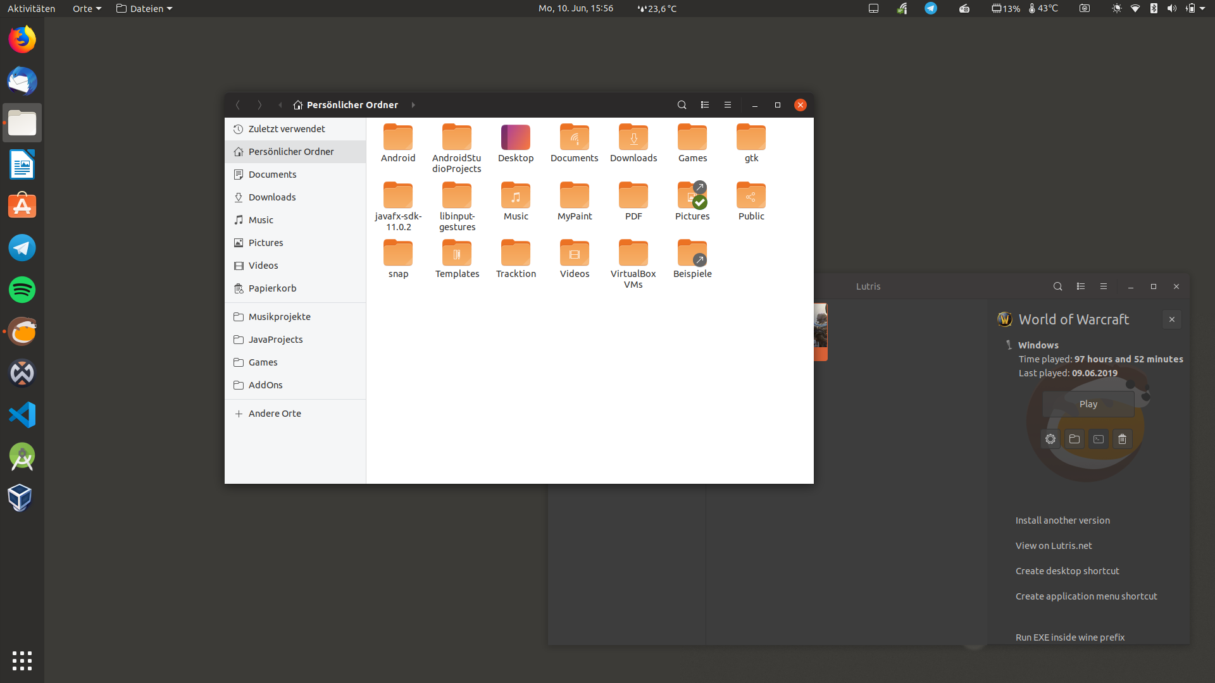The width and height of the screenshot is (1215, 683).
Task: Click the Lutris configure gear icon
Action: click(x=1050, y=439)
